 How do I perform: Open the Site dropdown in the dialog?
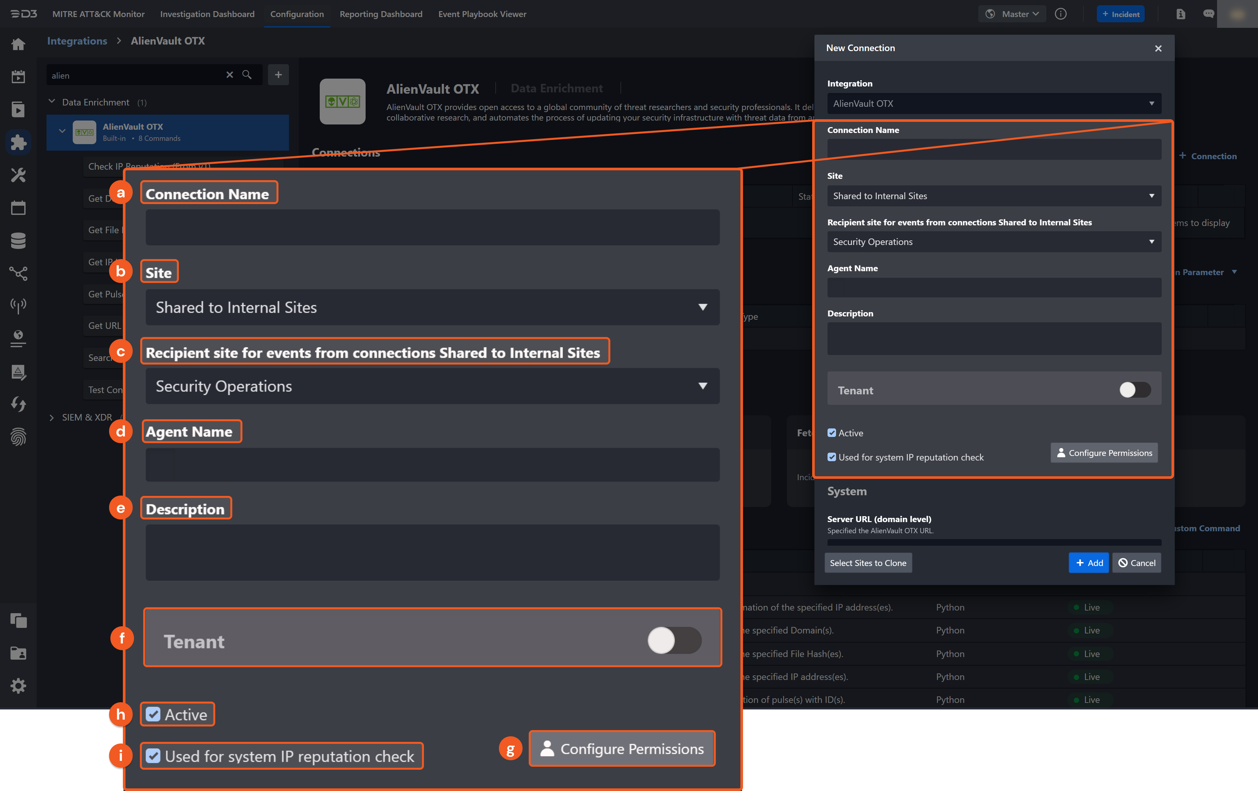tap(994, 196)
